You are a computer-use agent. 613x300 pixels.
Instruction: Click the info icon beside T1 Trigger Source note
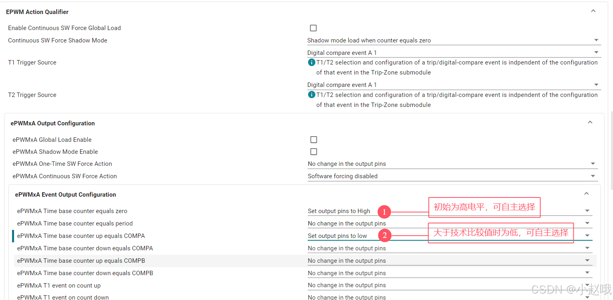311,62
